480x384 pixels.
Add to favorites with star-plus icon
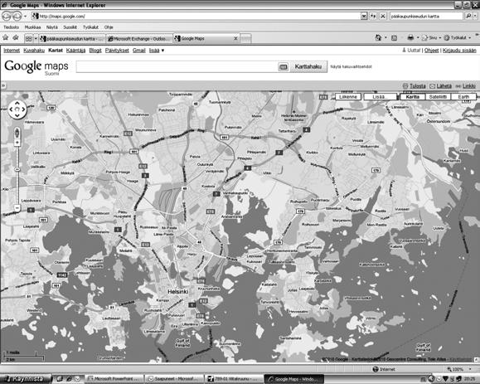(16, 37)
